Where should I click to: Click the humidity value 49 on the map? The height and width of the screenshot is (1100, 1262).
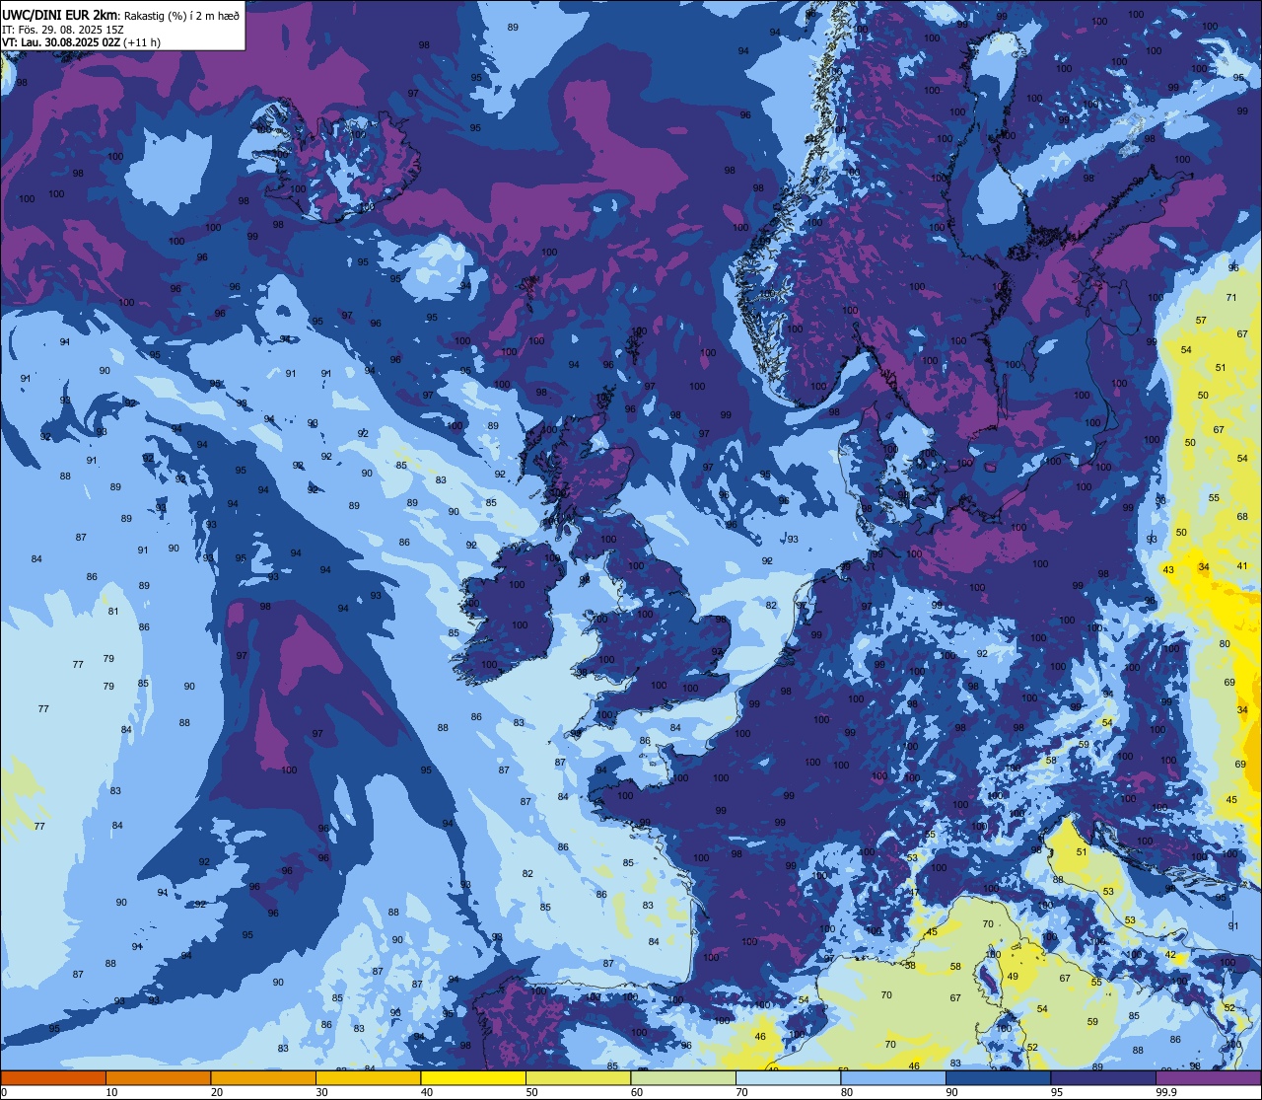point(1013,976)
